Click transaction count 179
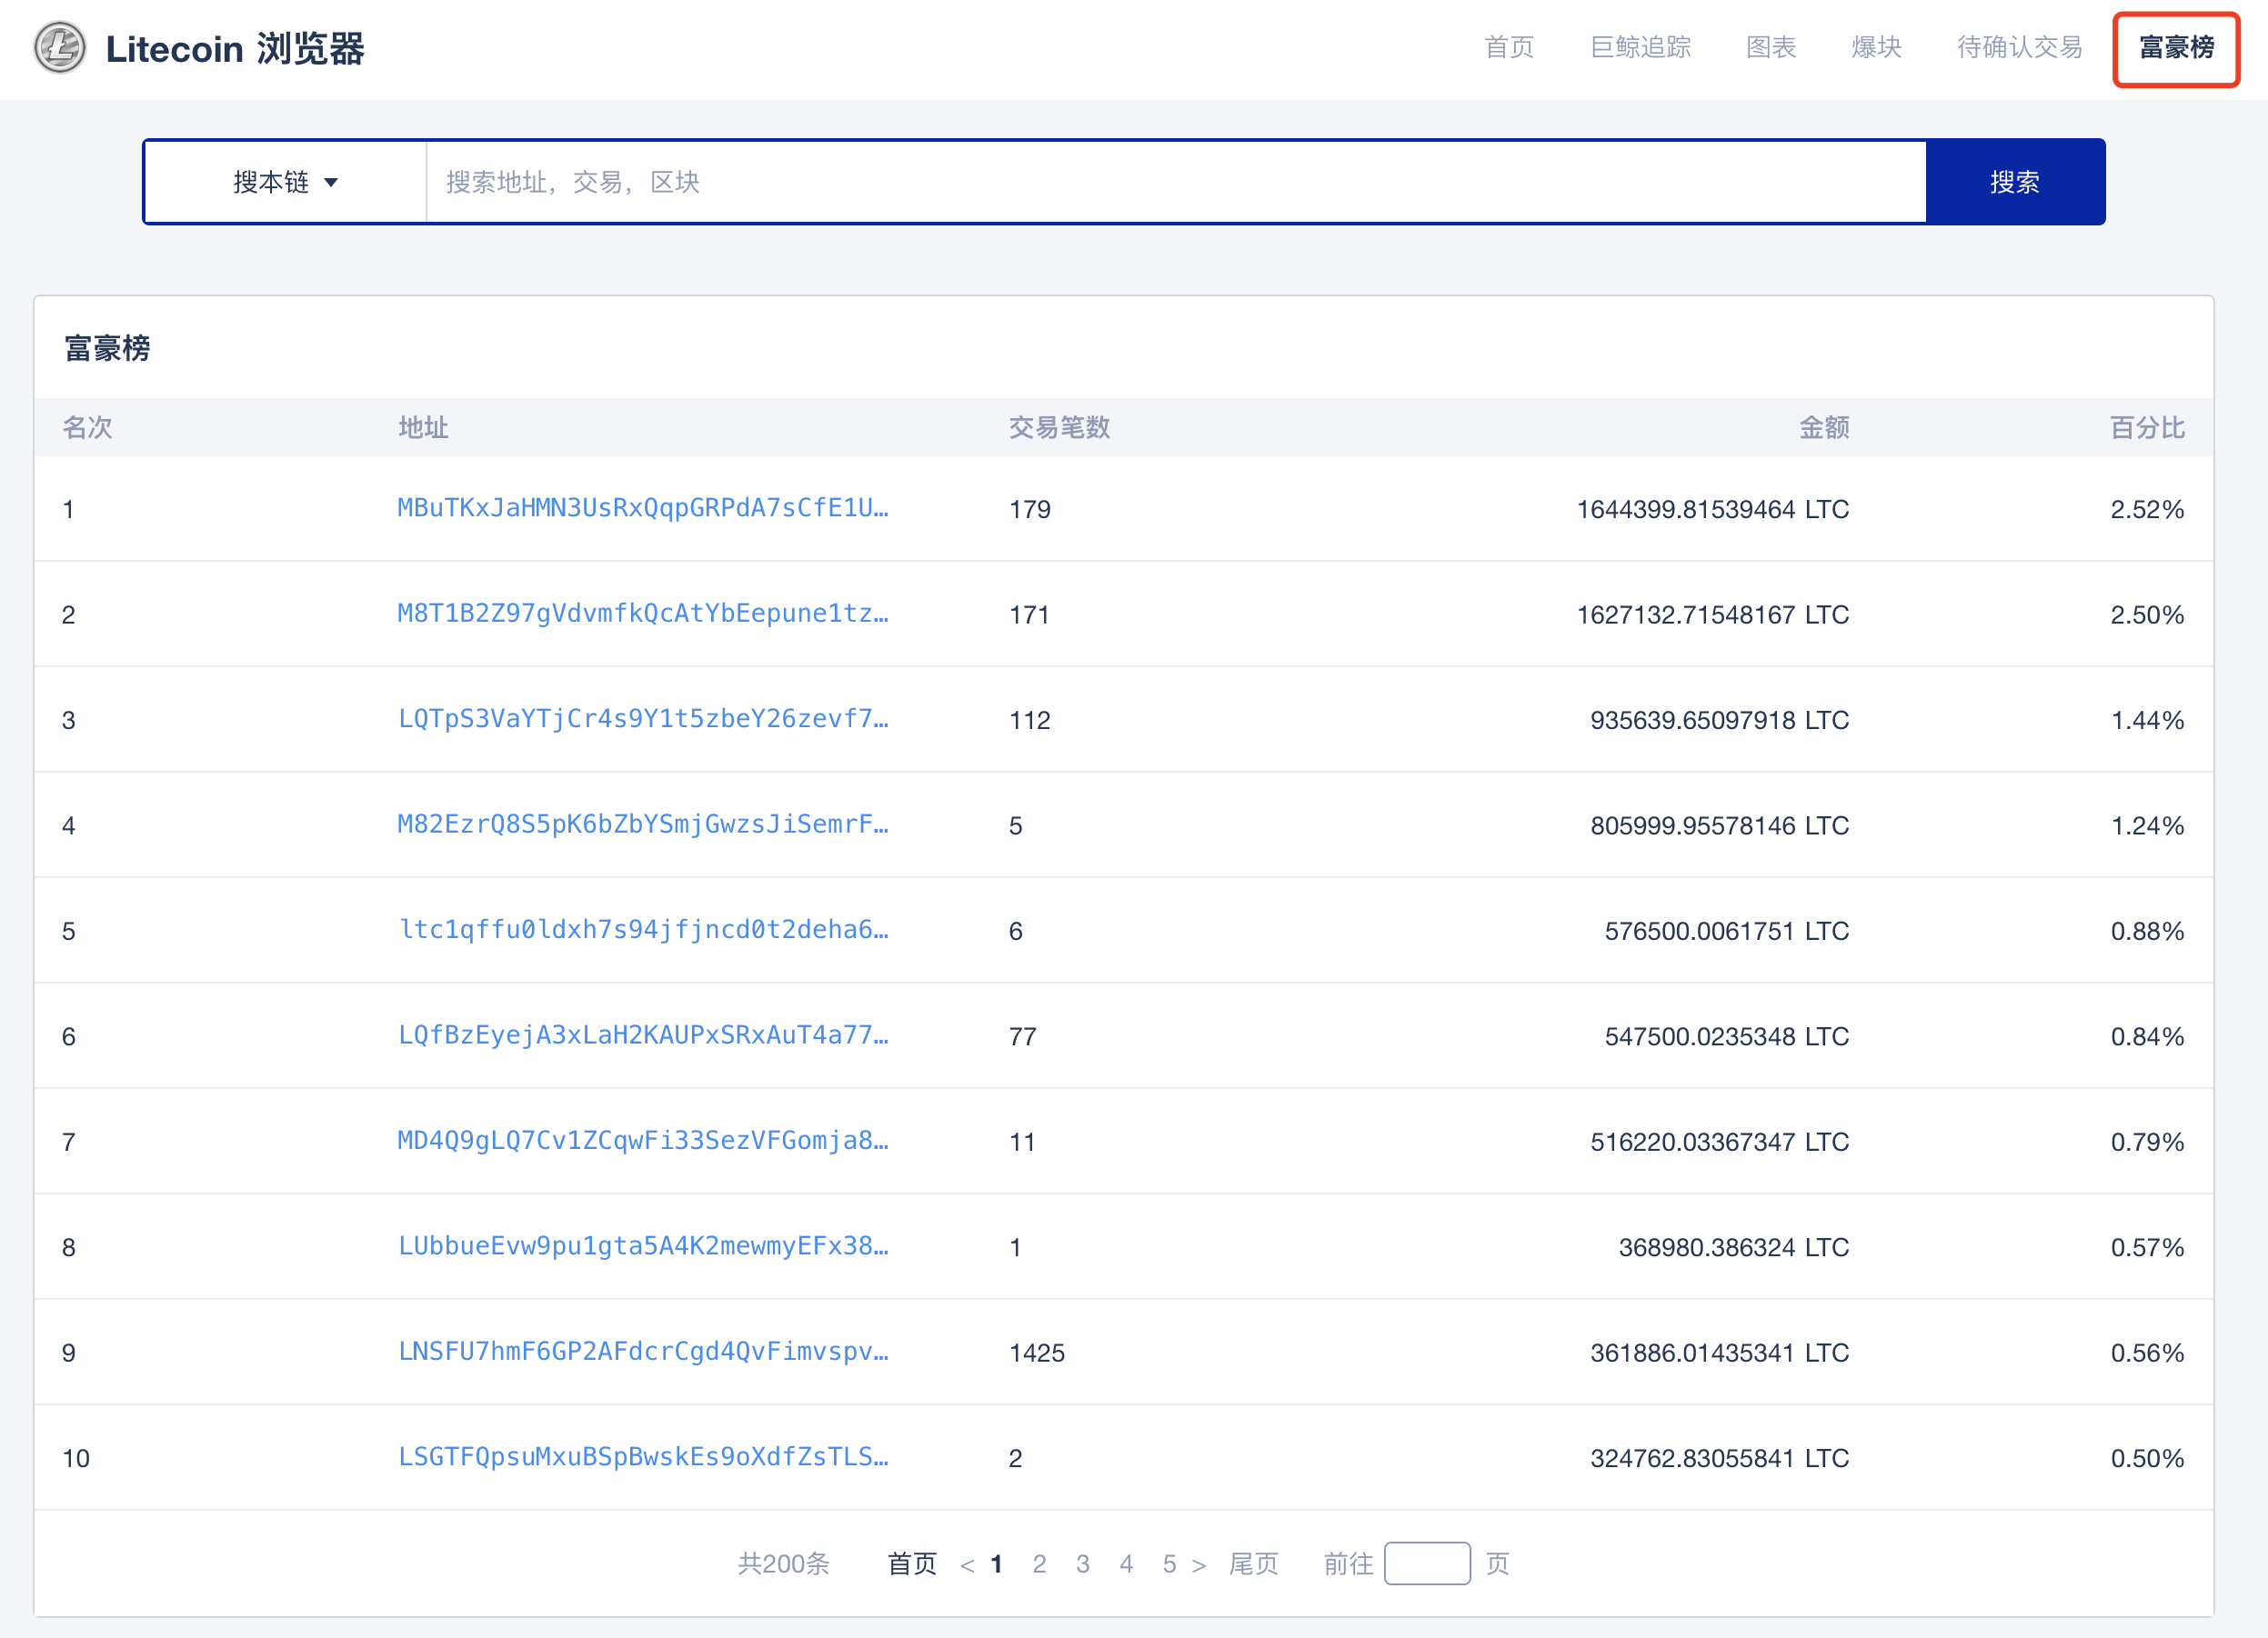2268x1638 pixels. pos(1030,510)
